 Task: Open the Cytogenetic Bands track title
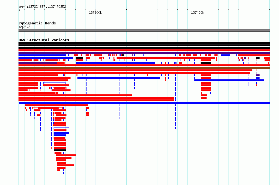(37, 23)
